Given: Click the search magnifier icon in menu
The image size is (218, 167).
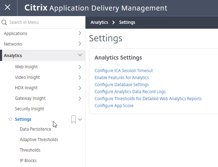Looking at the screenshot, I should tap(4, 22).
